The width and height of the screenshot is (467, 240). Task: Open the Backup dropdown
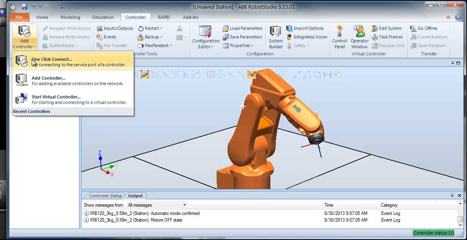click(x=150, y=37)
